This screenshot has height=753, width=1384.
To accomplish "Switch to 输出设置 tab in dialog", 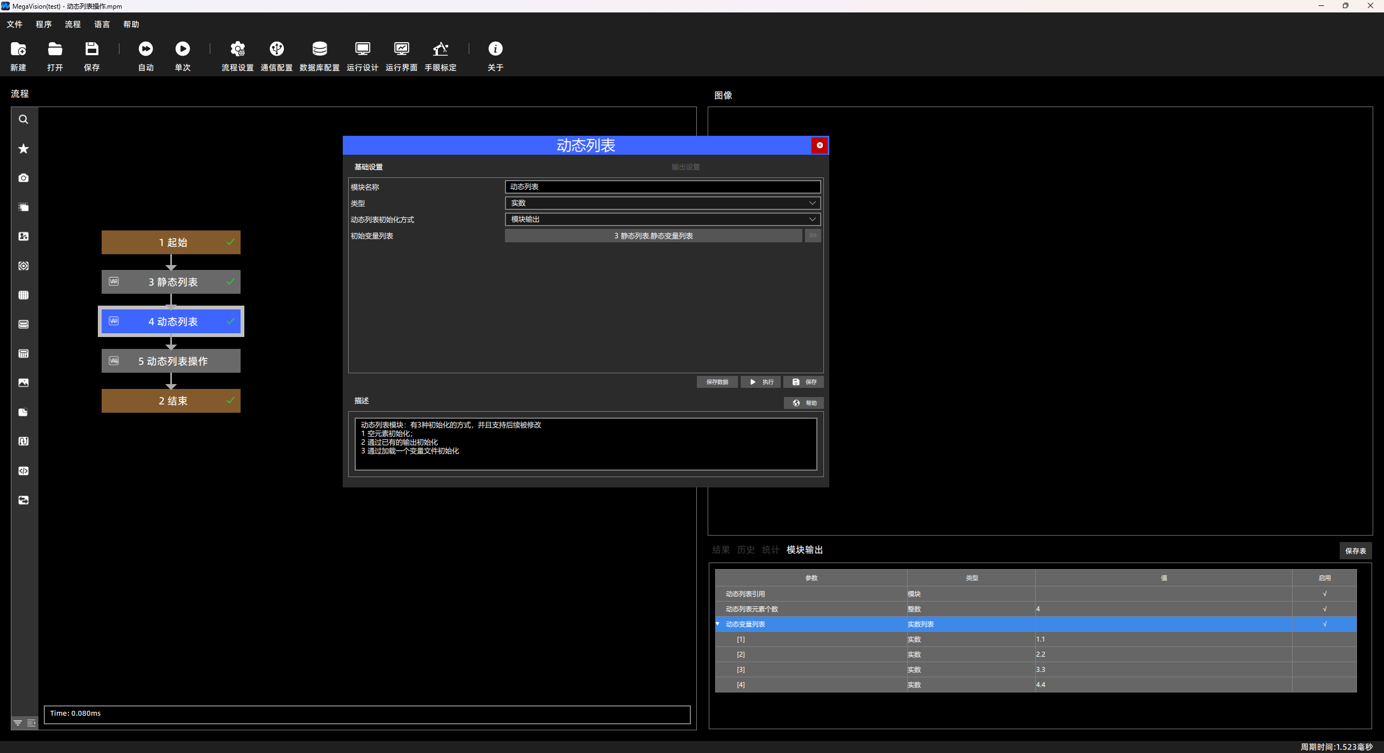I will coord(686,167).
